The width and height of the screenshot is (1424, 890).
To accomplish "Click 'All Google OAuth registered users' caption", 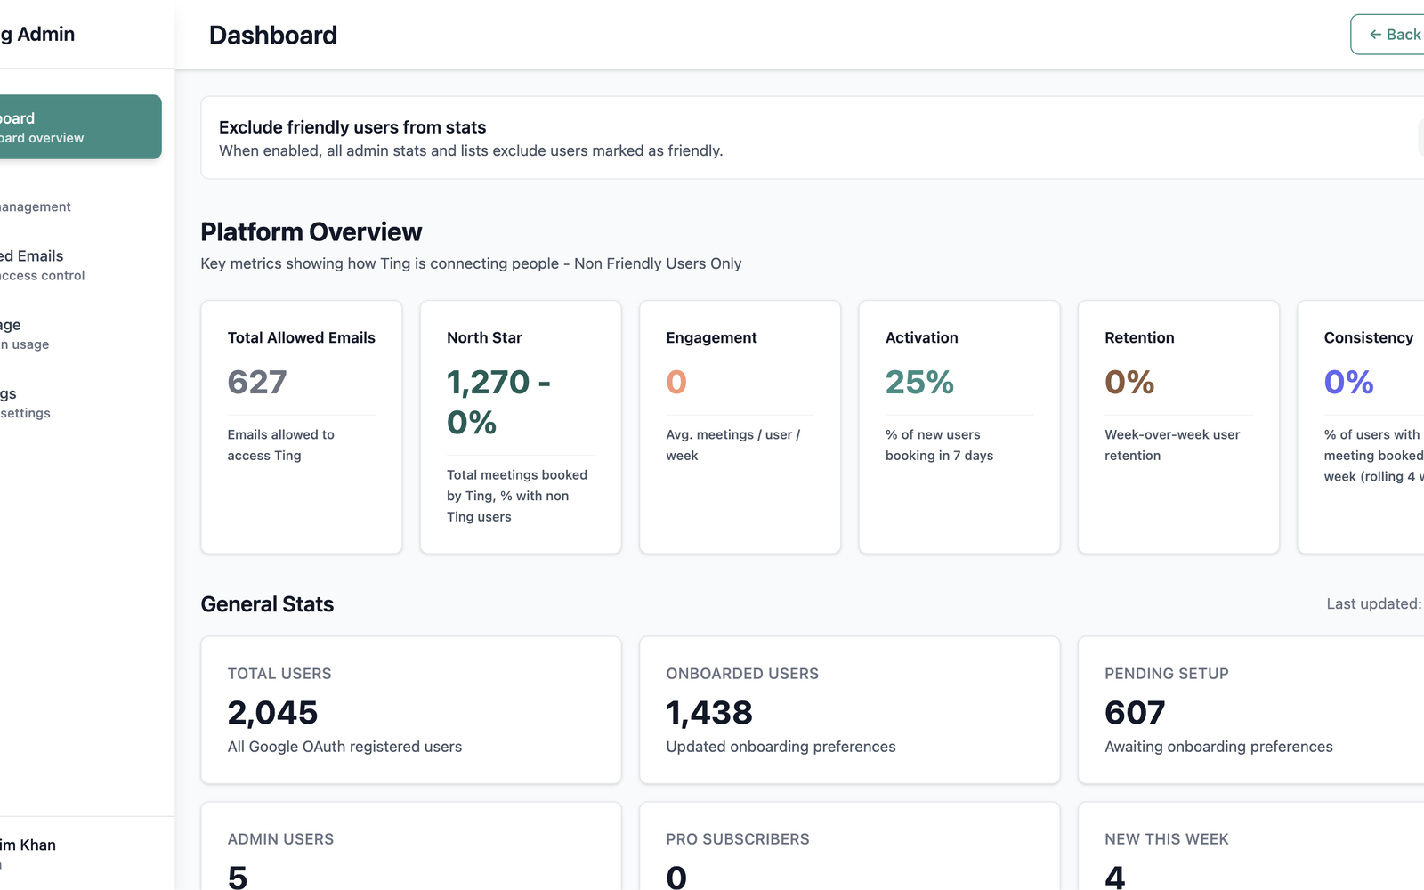I will (344, 747).
